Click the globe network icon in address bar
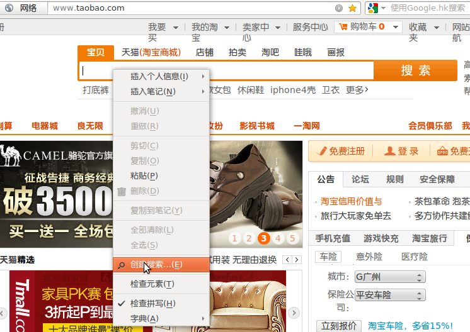The height and width of the screenshot is (332, 470). pyautogui.click(x=9, y=8)
